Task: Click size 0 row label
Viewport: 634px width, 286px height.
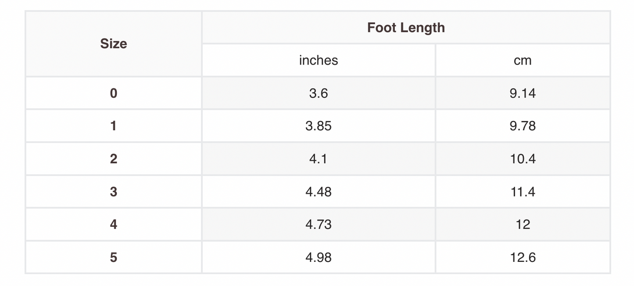Action: click(114, 93)
